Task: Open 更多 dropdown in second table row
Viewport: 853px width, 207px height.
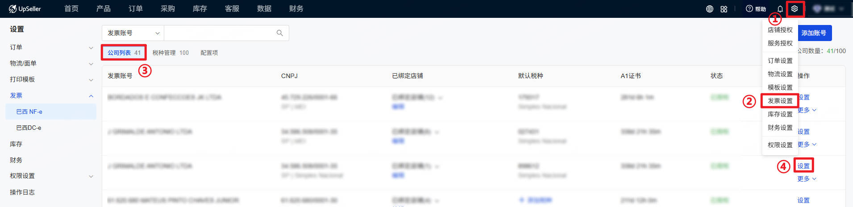Action: (807, 145)
